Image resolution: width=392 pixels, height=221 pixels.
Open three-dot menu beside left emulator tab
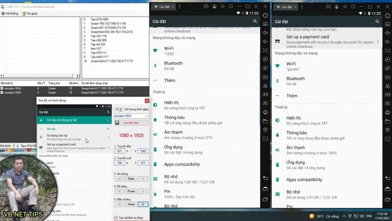(x=179, y=7)
